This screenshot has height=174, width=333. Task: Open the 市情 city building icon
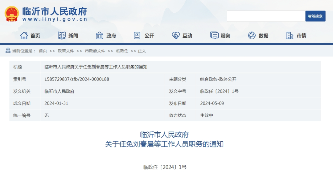(290, 35)
